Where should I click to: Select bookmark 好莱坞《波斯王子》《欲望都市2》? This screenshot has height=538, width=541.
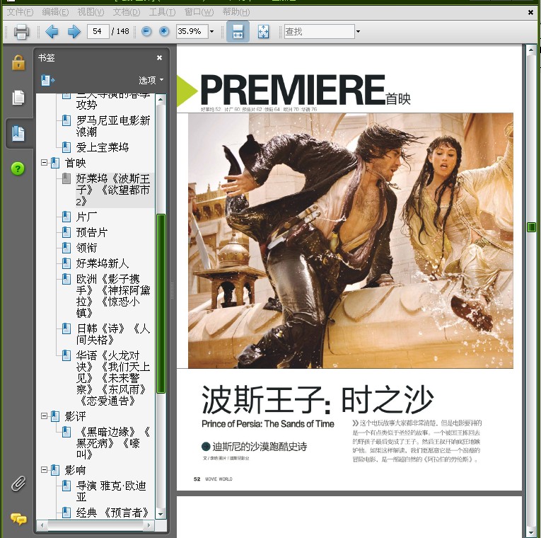pyautogui.click(x=113, y=190)
